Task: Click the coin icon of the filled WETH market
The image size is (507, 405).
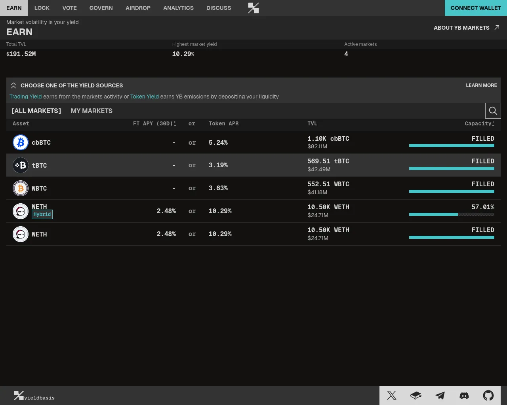Action: click(x=21, y=234)
